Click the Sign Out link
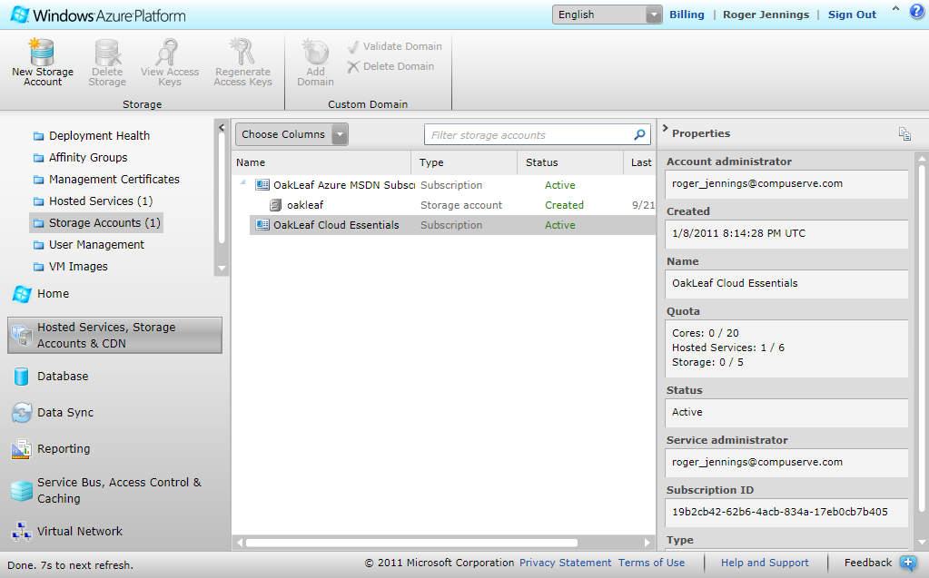The height and width of the screenshot is (578, 929). (x=852, y=15)
